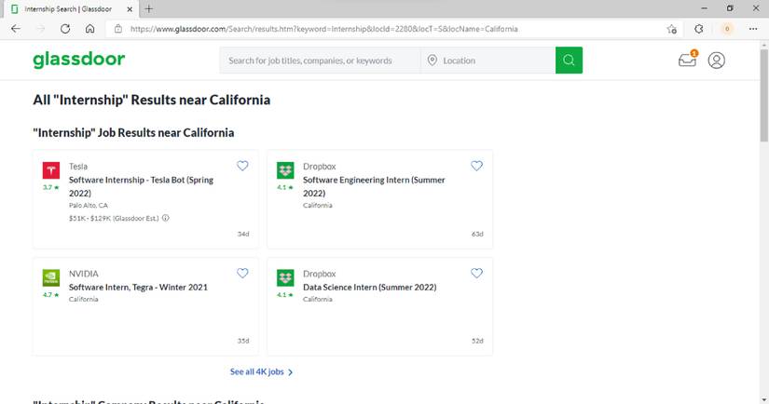Image resolution: width=769 pixels, height=404 pixels.
Task: Open a new browser tab
Action: (x=148, y=8)
